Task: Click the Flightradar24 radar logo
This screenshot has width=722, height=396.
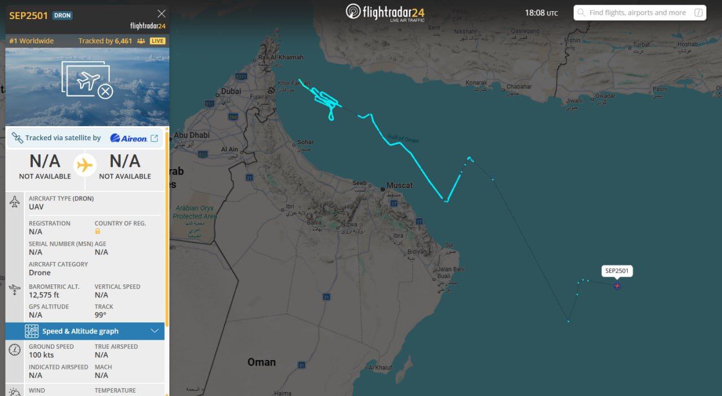Action: coord(353,11)
